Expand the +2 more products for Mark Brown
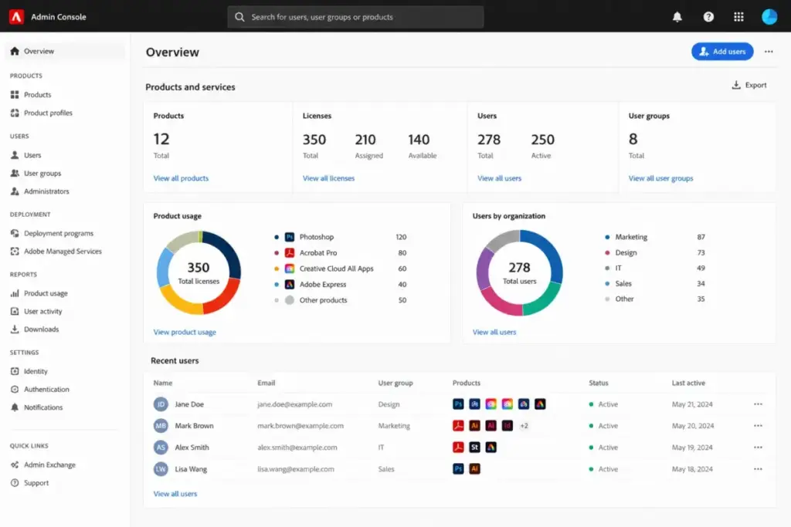 pos(525,426)
